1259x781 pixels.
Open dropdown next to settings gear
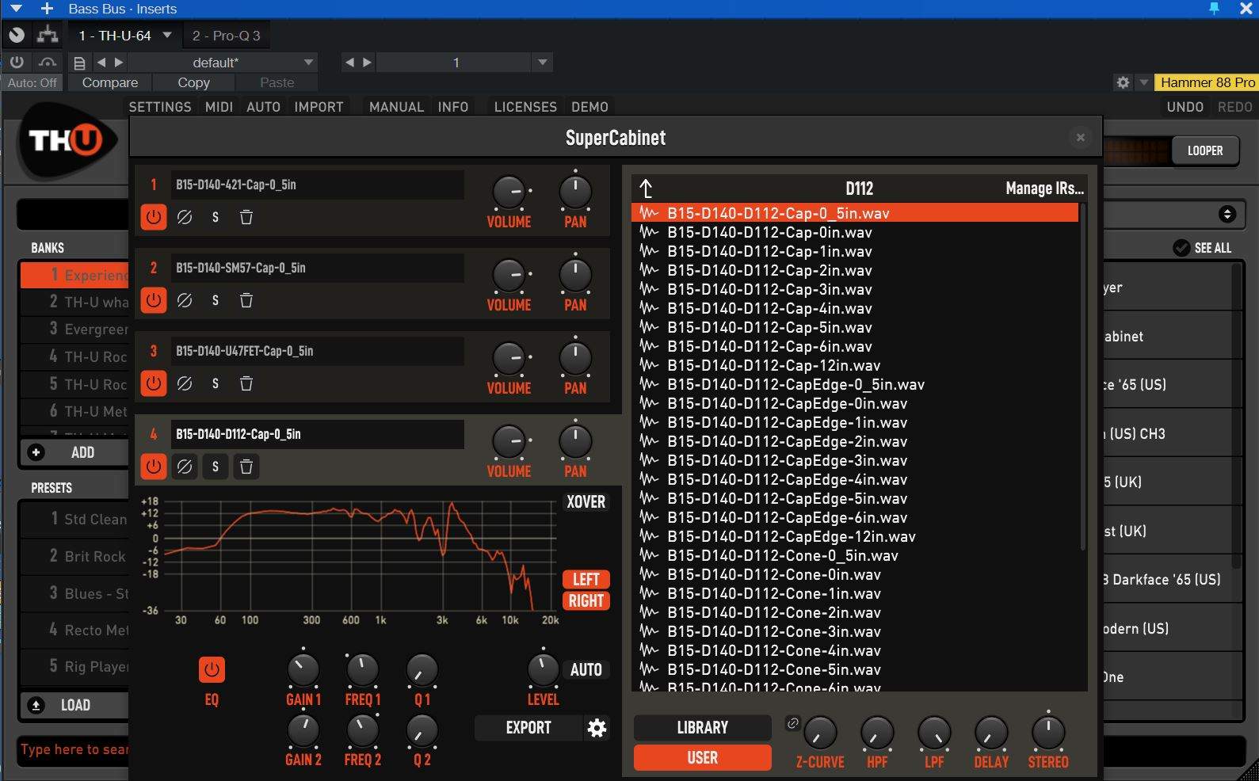click(x=1143, y=82)
